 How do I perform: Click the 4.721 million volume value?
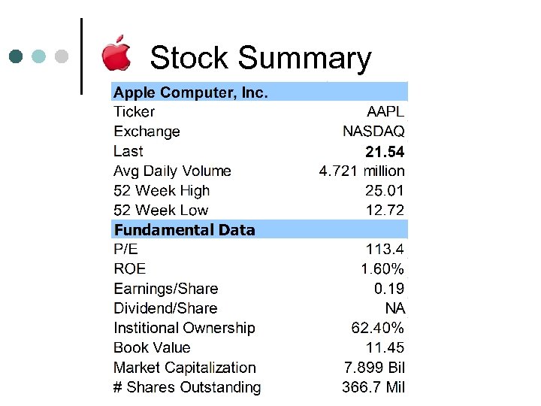(361, 171)
